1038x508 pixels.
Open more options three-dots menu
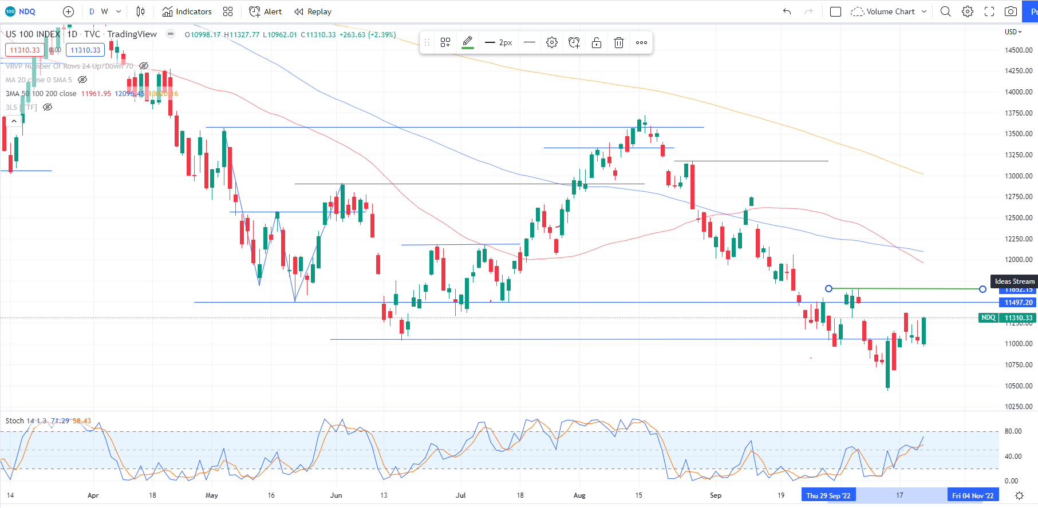tap(641, 42)
